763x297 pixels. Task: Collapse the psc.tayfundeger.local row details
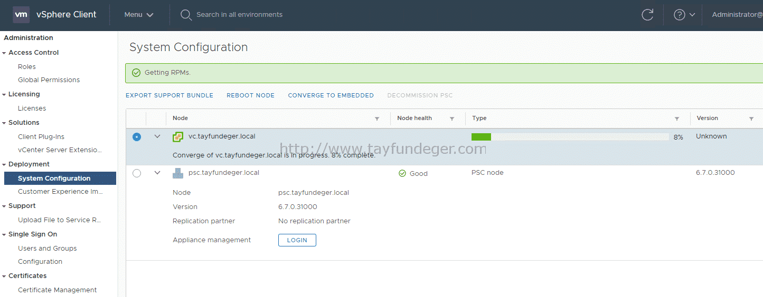click(x=157, y=173)
